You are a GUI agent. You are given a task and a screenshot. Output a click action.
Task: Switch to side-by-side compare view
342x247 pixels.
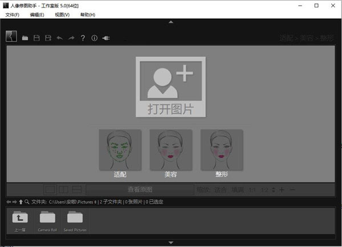click(x=64, y=190)
